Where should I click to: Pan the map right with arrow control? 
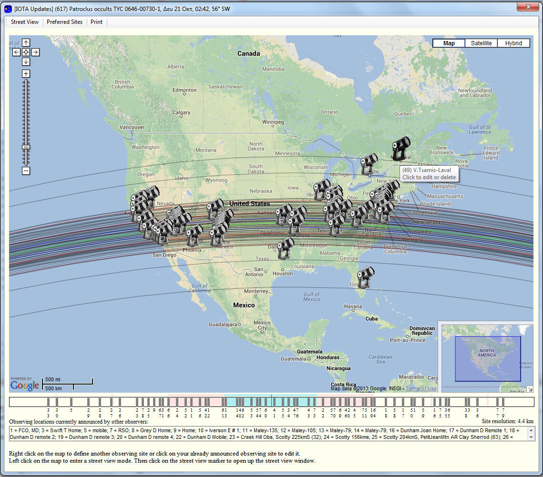(x=35, y=52)
